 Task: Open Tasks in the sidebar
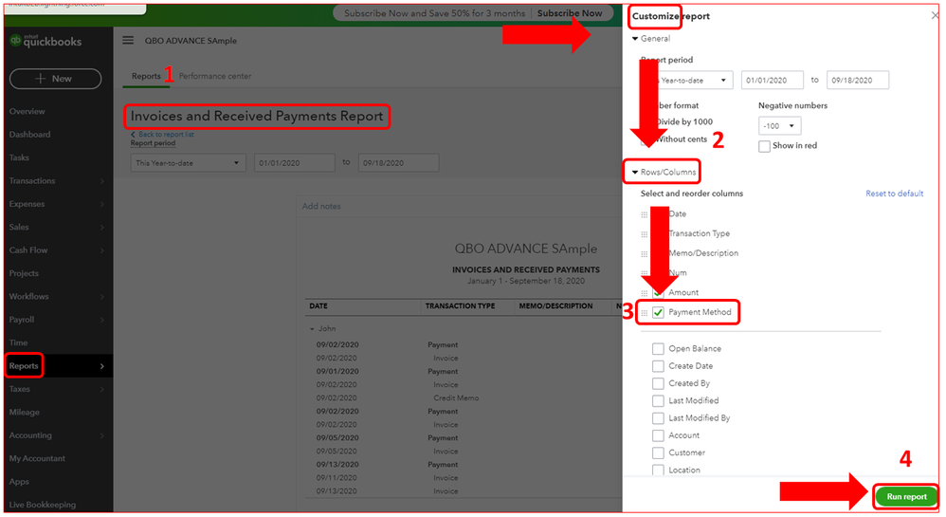click(19, 157)
